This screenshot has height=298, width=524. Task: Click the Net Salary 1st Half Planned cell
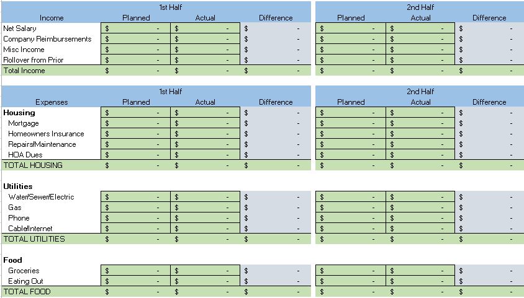(x=136, y=28)
